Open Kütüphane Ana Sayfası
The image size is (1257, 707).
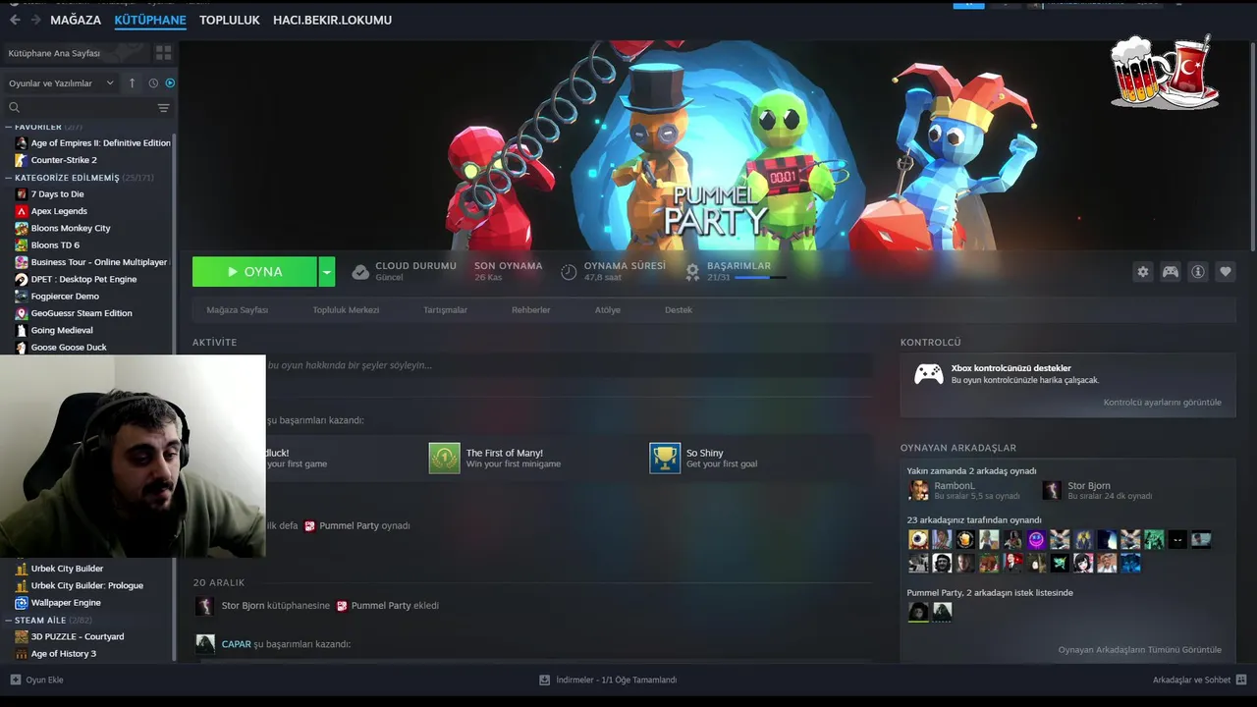click(54, 53)
